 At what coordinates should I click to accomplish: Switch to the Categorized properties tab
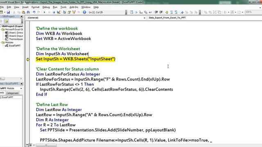pyautogui.click(x=12, y=93)
